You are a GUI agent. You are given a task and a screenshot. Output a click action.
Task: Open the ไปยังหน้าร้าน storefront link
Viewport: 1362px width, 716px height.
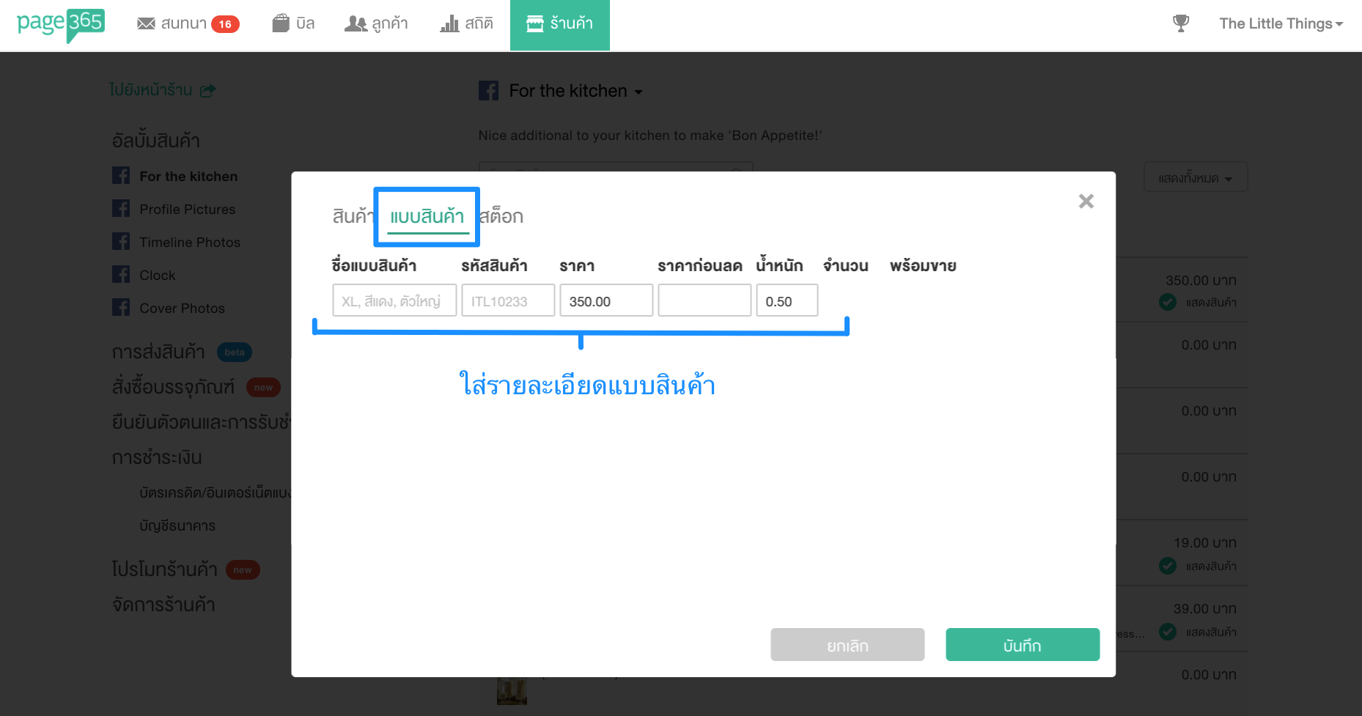[x=151, y=89]
